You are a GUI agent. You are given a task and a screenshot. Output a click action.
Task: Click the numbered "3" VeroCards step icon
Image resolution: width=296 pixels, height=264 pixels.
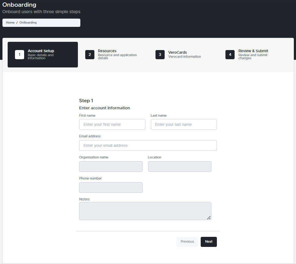click(160, 55)
